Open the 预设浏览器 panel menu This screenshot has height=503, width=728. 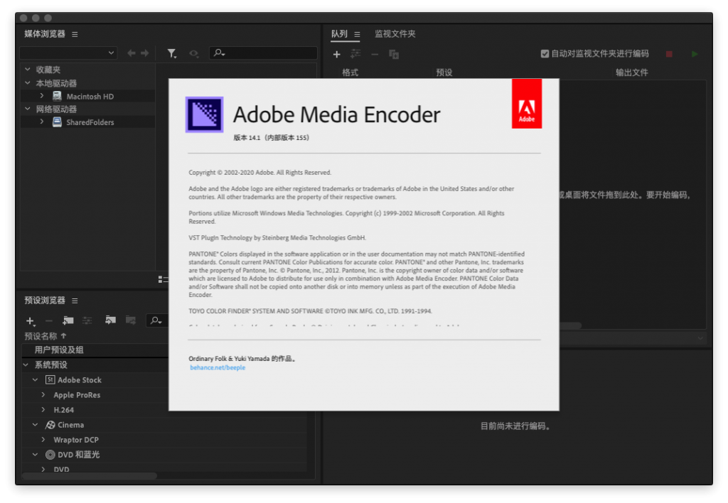[75, 301]
